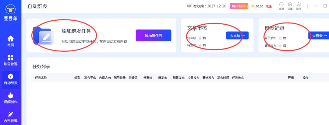Click the 操作 column header
This screenshot has width=329, height=125.
point(306,78)
